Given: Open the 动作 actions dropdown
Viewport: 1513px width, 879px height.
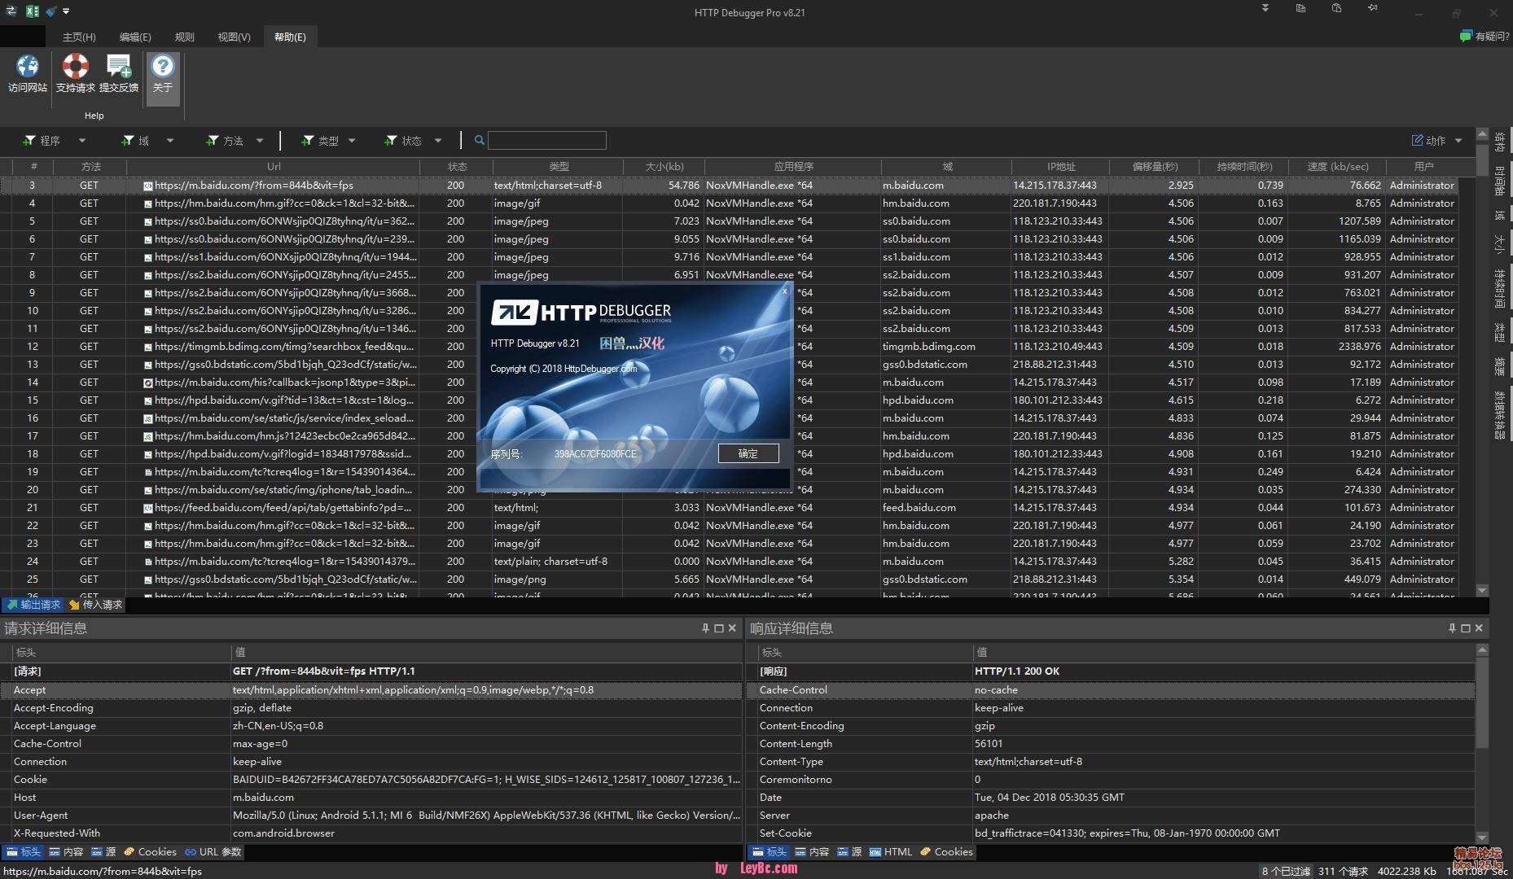Looking at the screenshot, I should click(1436, 141).
